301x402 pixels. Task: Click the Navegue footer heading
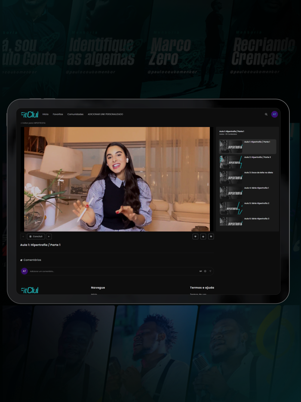click(x=98, y=288)
